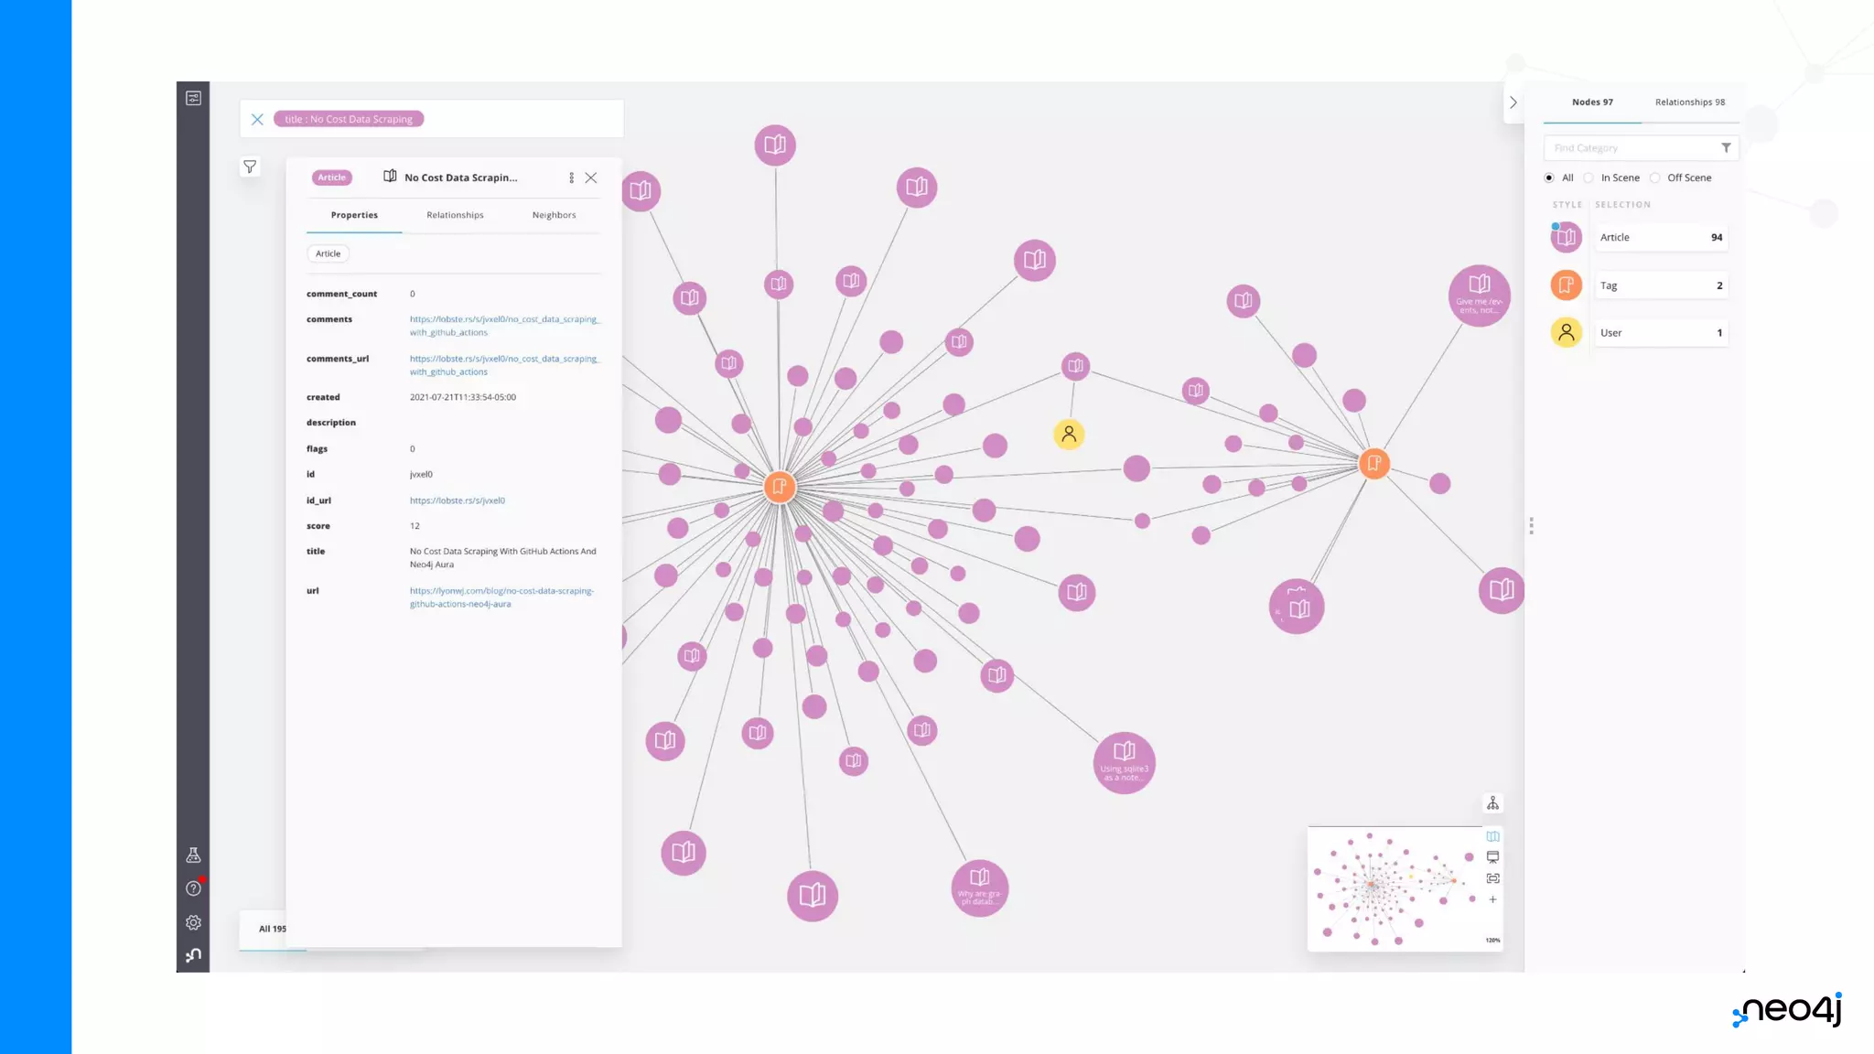Viewport: 1874px width, 1054px height.
Task: Click the Article category pink style circle
Action: (x=1566, y=238)
